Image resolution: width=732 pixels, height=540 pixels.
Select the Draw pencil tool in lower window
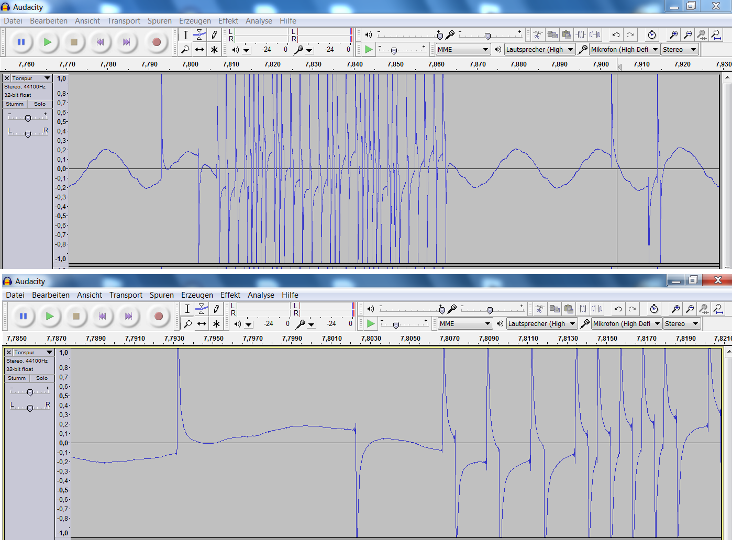click(x=216, y=309)
